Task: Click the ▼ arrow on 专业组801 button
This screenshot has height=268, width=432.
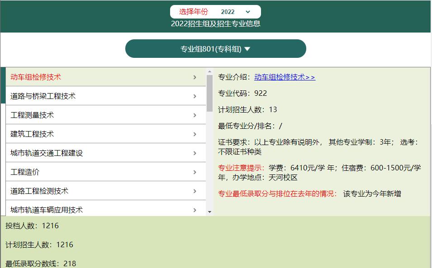Action: click(247, 48)
